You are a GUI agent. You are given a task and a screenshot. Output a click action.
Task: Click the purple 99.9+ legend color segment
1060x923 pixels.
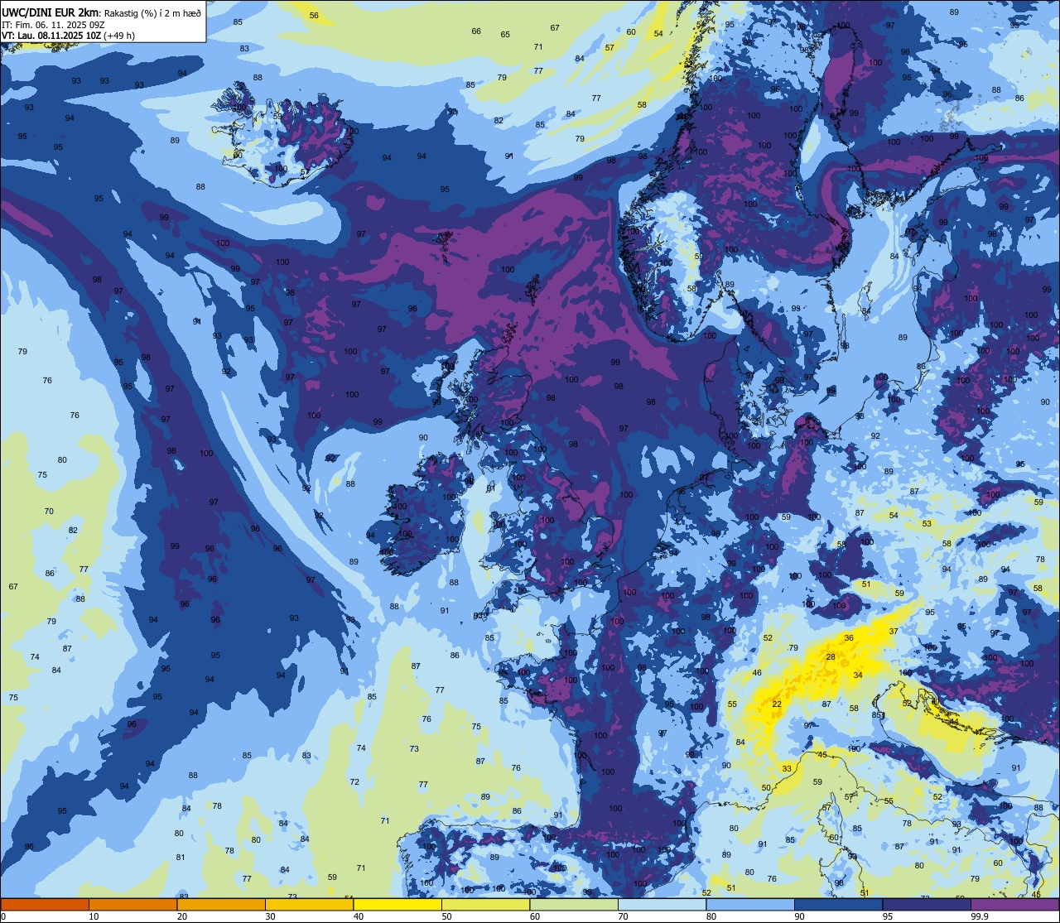tap(1014, 904)
